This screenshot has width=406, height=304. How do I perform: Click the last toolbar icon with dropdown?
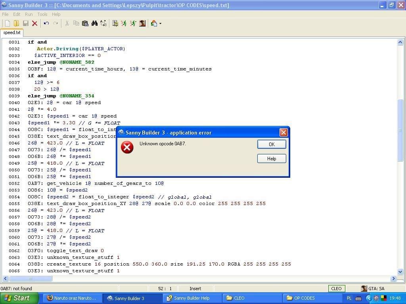(x=154, y=23)
